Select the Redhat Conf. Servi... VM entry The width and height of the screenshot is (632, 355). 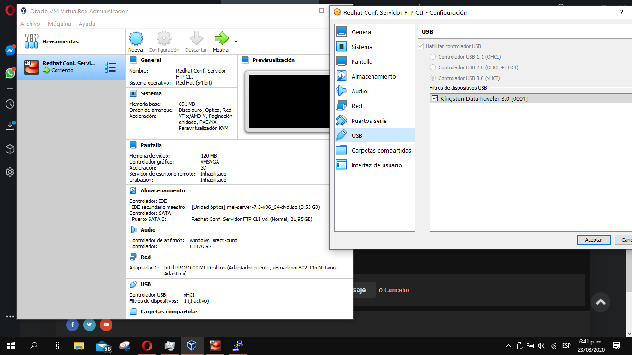(x=71, y=67)
